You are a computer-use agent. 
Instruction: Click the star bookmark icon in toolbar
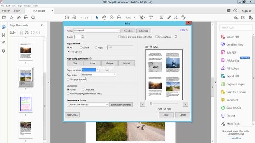pyautogui.click(x=12, y=17)
